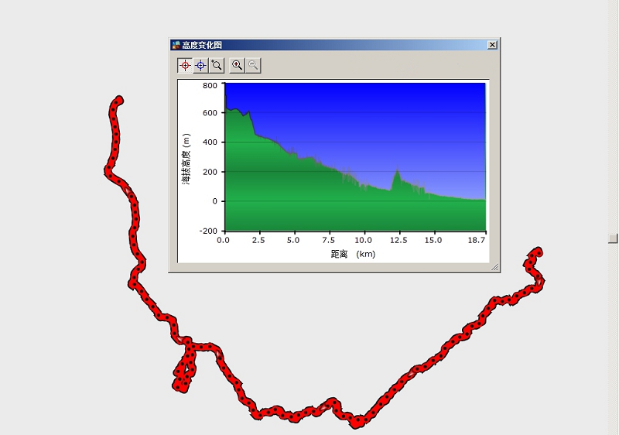Click the 高度变化图 window app icon
Image resolution: width=619 pixels, height=435 pixels.
176,45
